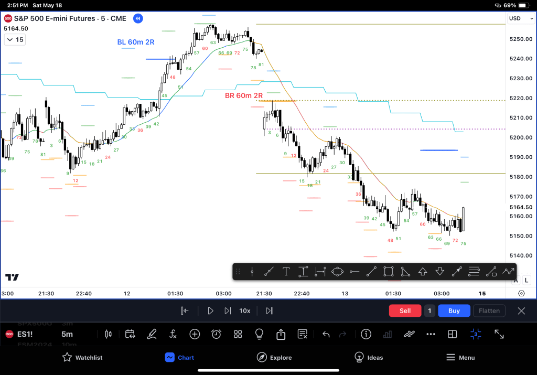Open the candlestick chart type icon
Screen dimensions: 537x375
pos(109,334)
